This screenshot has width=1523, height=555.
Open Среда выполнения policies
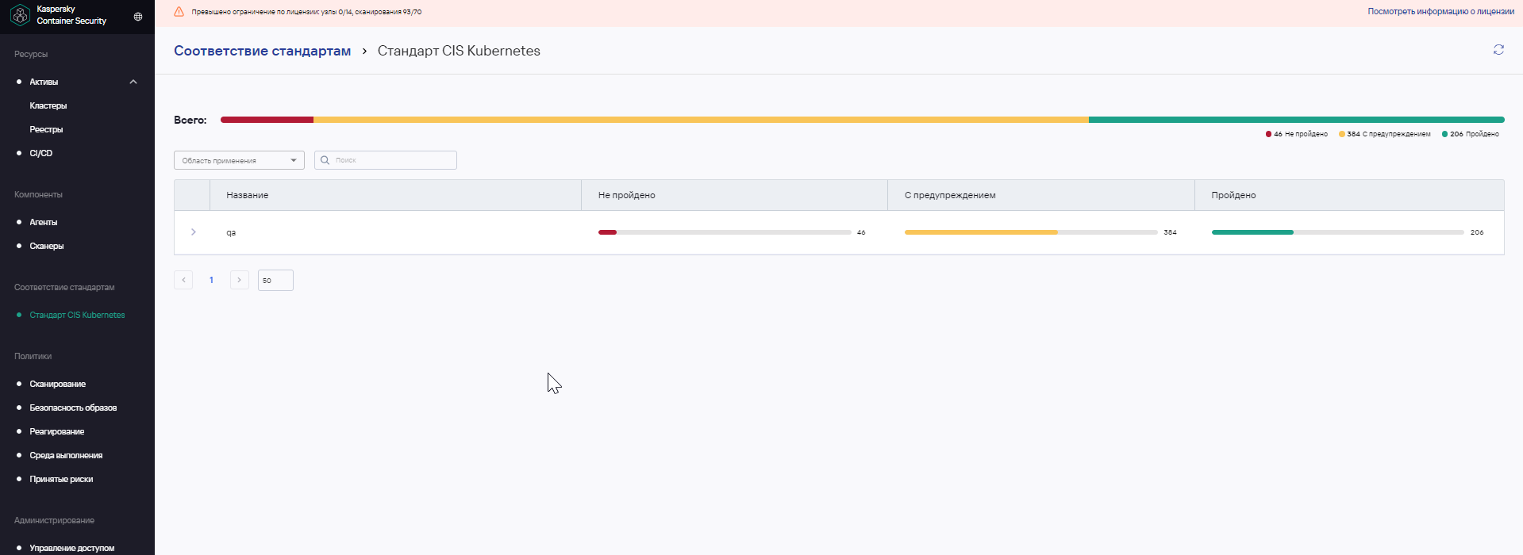(66, 455)
